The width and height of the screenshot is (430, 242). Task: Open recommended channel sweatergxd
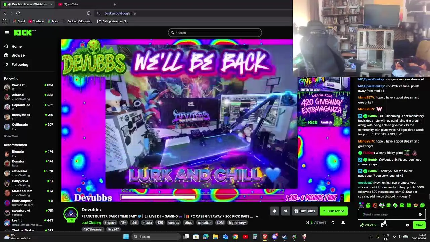[x=29, y=212]
